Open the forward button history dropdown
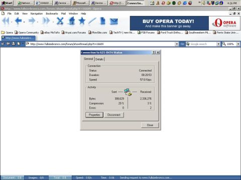Image resolution: width=241 pixels, height=180 pixels. (37, 22)
